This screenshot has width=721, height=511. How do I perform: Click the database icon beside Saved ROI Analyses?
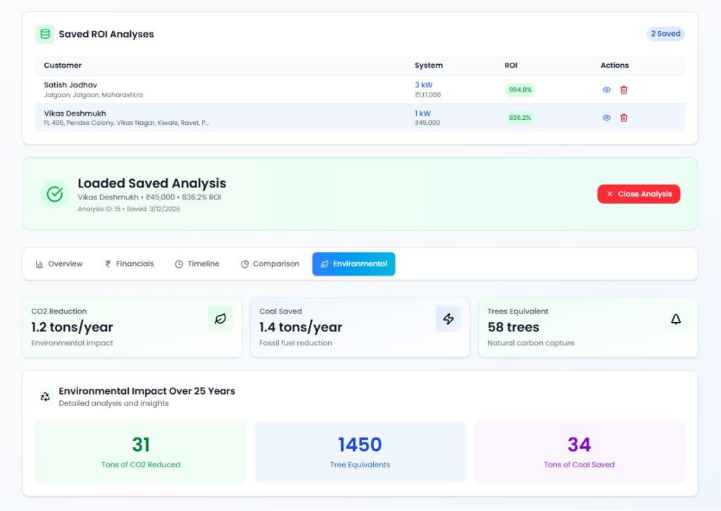point(45,34)
